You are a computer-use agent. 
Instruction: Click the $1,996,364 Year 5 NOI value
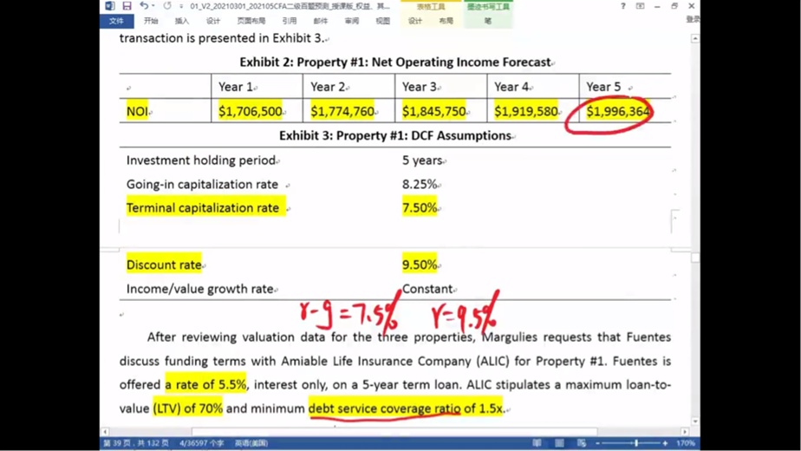[x=618, y=112]
